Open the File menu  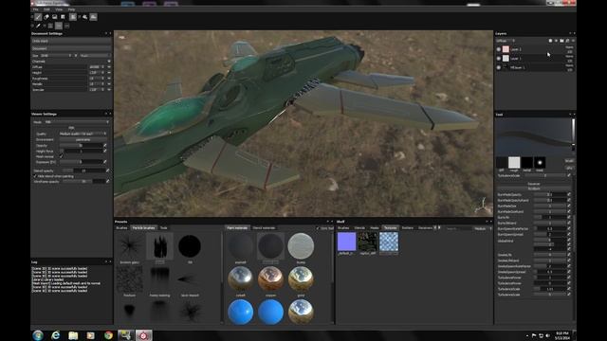tap(36, 9)
